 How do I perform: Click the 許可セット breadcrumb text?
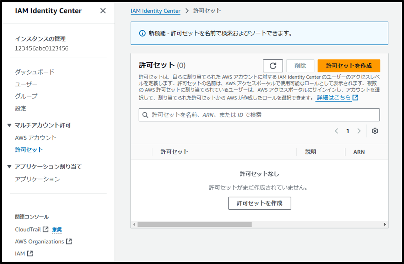point(207,11)
